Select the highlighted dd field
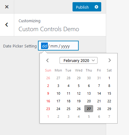 coord(44,46)
